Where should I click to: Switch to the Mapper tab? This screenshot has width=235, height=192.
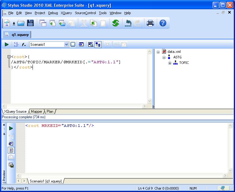pyautogui.click(x=37, y=112)
